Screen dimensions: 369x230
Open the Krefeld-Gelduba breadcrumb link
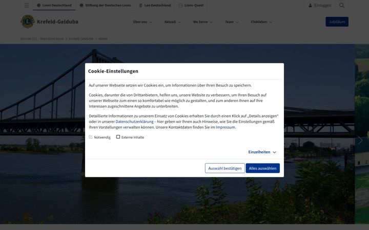81,38
